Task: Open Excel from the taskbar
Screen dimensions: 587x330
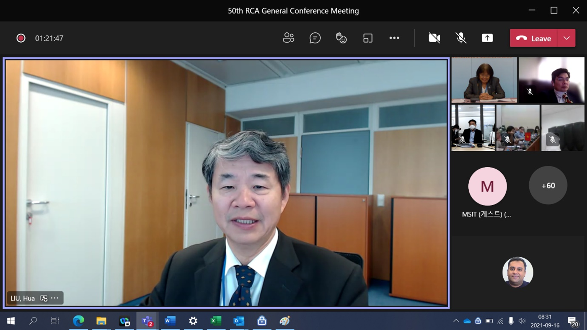Action: coord(216,321)
